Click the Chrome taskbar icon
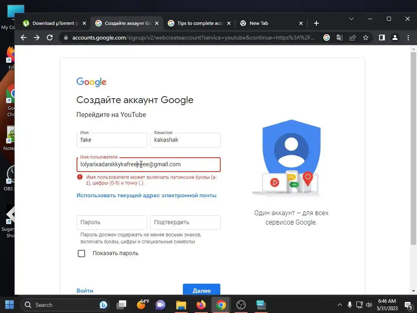Image resolution: width=417 pixels, height=313 pixels. tap(221, 305)
